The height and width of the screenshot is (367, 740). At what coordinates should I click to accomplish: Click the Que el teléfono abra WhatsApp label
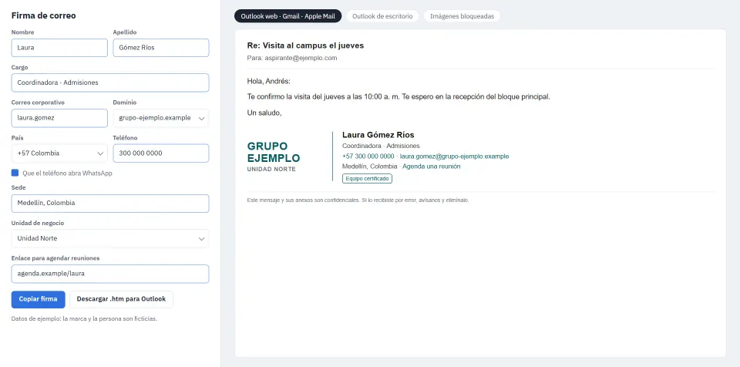[x=68, y=173]
